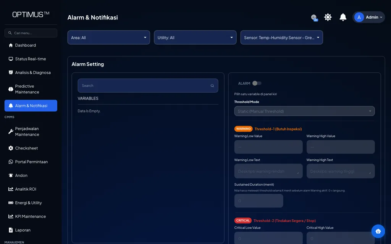Screen dimensions: 391x244
Task: Click the Checksheet gear icon
Action: [x=11, y=148]
